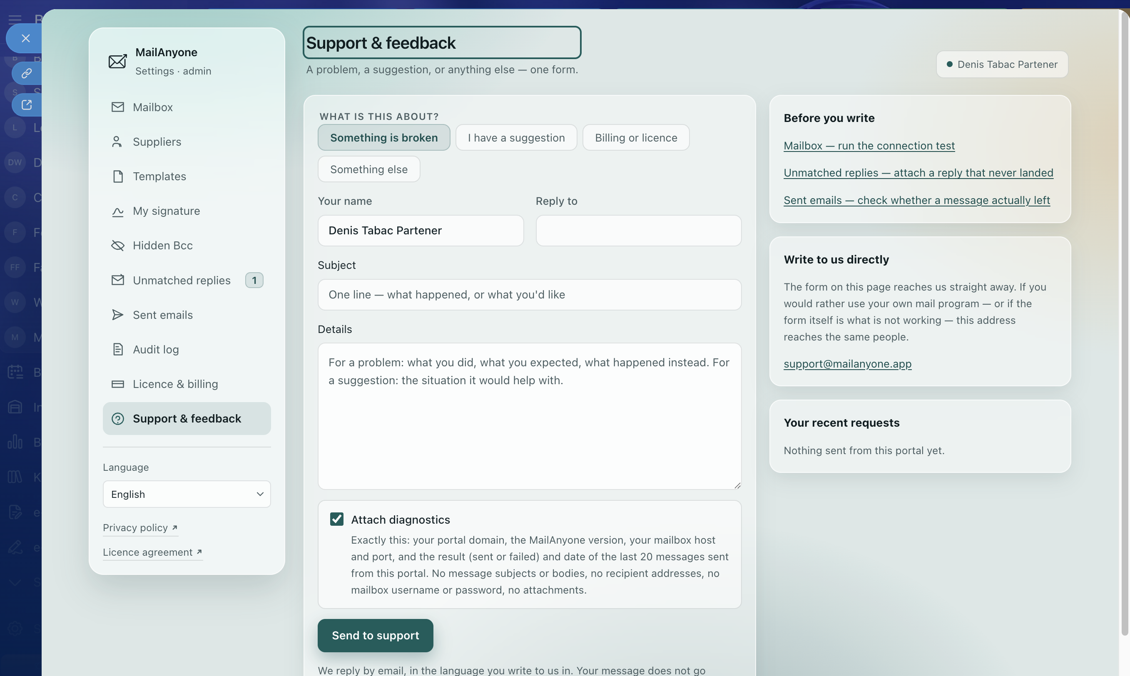The width and height of the screenshot is (1130, 676).
Task: Click the 'WHAT IS THIS ABOUT?' label
Action: [x=379, y=117]
